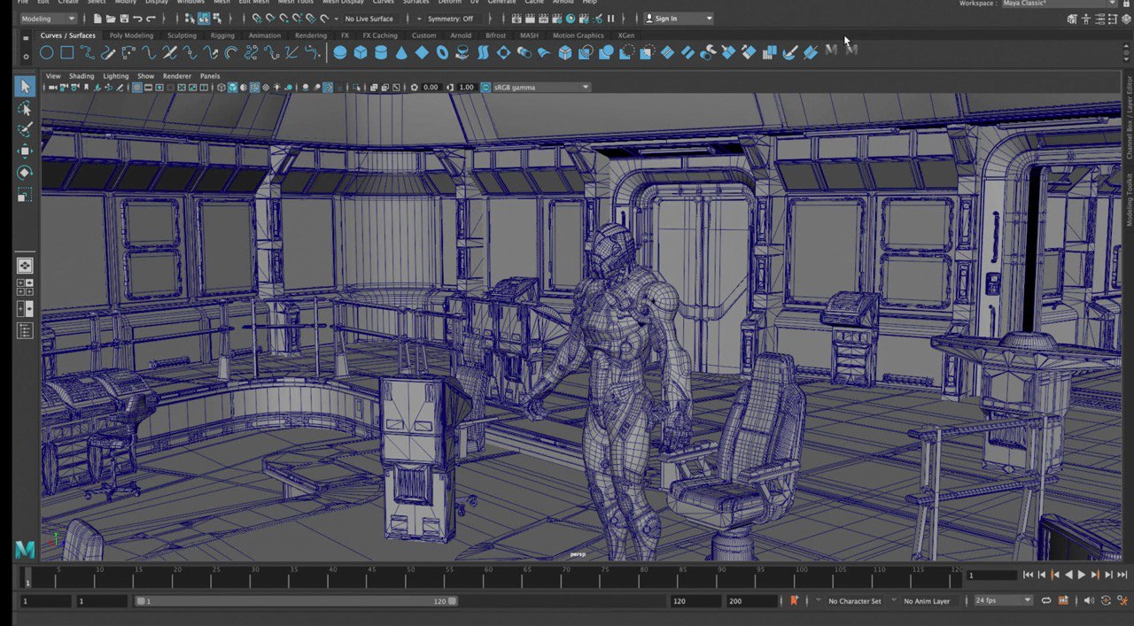
Task: Click the current frame field on the timeline
Action: point(991,576)
